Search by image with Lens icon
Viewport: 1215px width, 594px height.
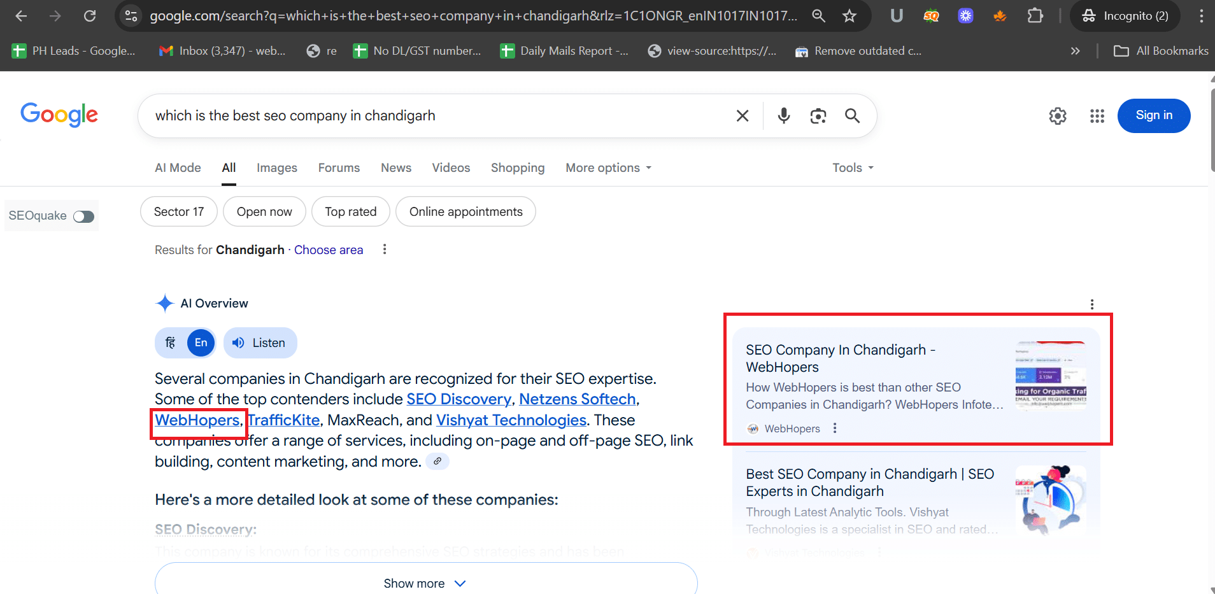pos(818,116)
